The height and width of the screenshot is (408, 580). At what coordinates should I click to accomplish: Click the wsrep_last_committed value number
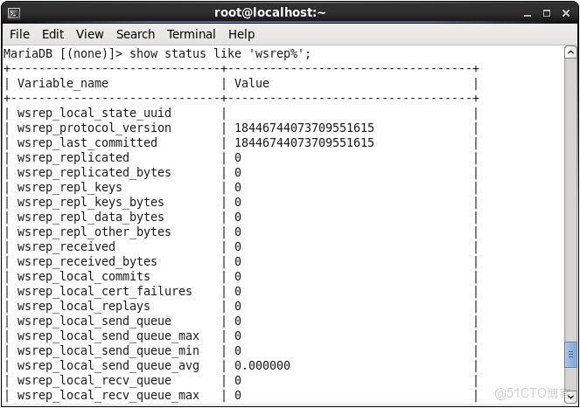pyautogui.click(x=304, y=142)
